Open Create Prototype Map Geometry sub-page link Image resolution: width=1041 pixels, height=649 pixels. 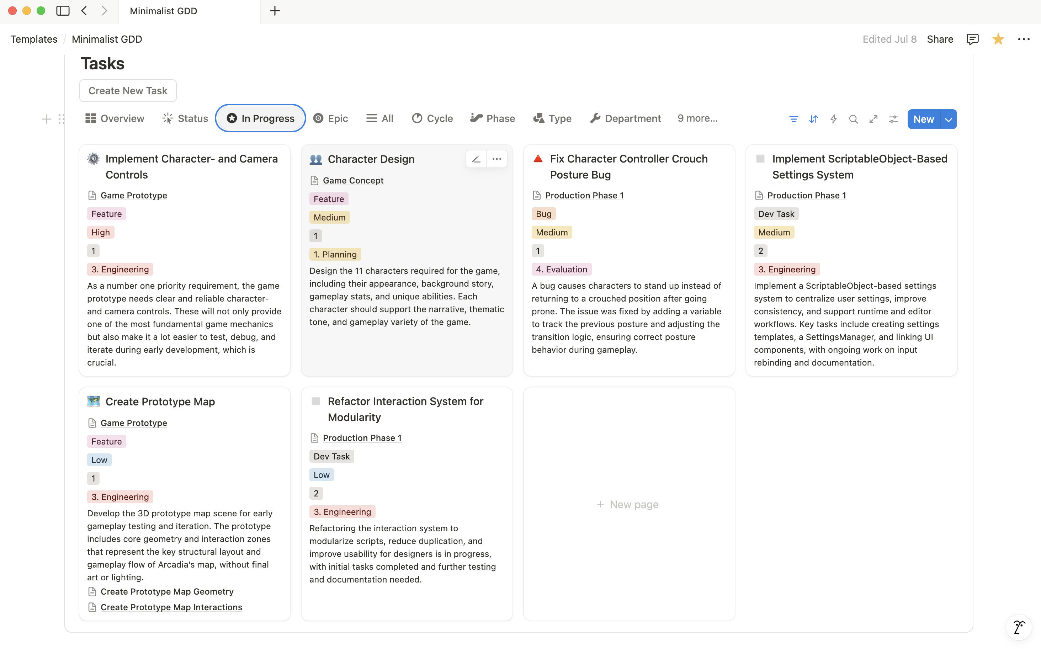[167, 591]
